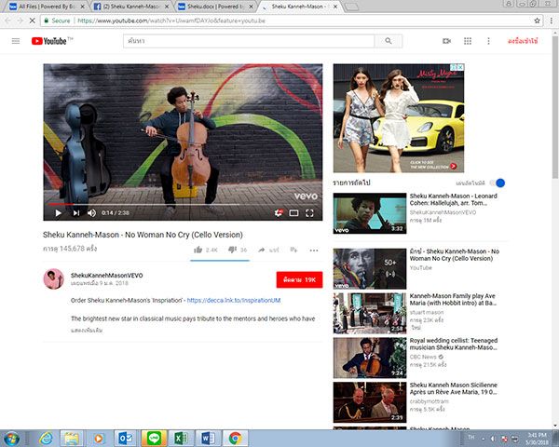Open the YouTube hamburger guide menu
Screen dimensions: 559x447
(x=16, y=41)
